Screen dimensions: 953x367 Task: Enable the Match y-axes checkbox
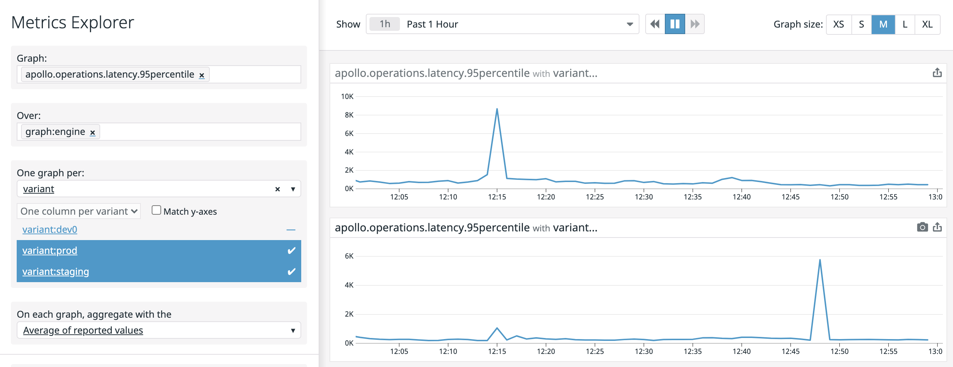pyautogui.click(x=156, y=210)
